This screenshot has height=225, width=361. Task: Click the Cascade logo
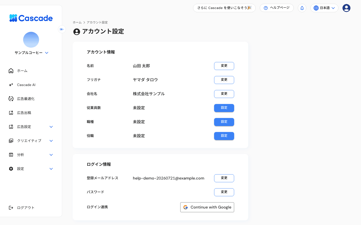tap(31, 18)
